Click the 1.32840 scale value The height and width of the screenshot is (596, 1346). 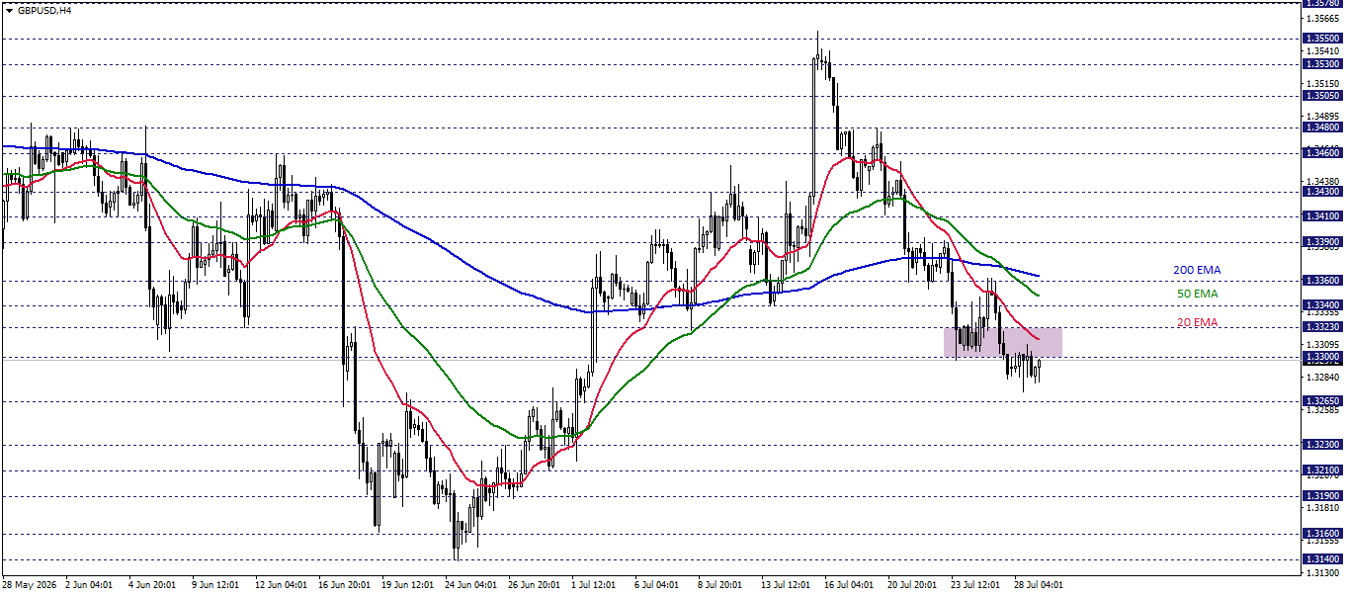pyautogui.click(x=1322, y=377)
